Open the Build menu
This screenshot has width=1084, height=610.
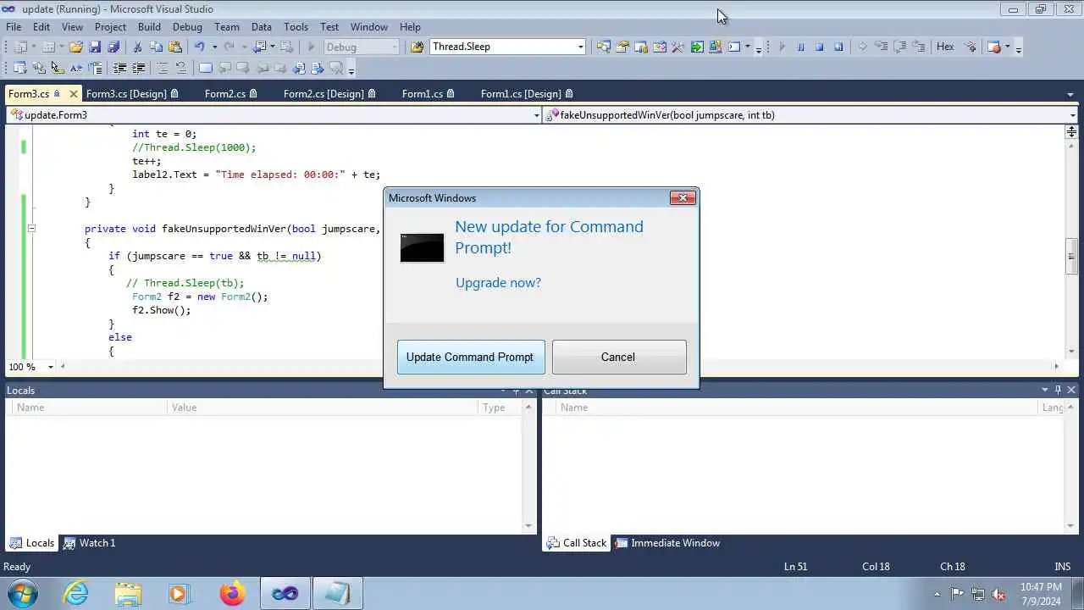coord(149,27)
